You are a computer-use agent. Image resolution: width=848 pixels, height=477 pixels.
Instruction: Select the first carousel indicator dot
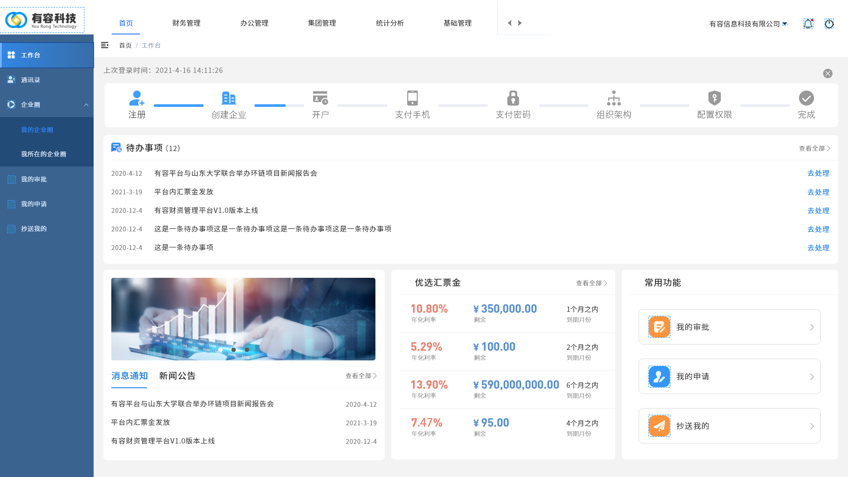220,350
